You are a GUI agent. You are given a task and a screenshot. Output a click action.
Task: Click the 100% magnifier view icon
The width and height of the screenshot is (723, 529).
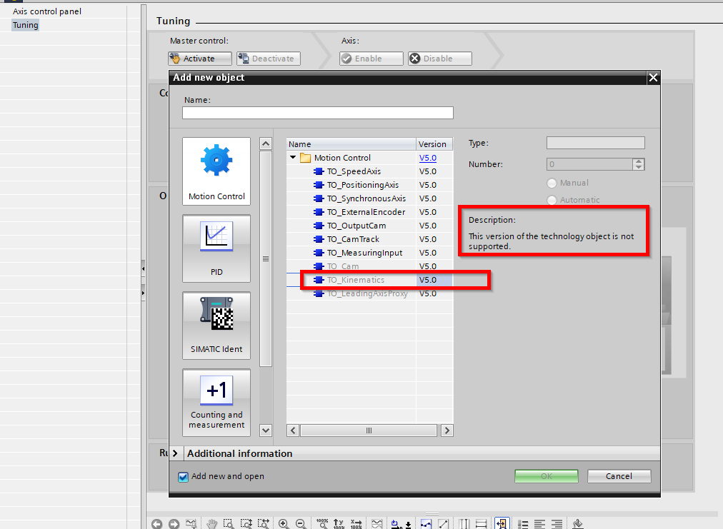tap(322, 523)
